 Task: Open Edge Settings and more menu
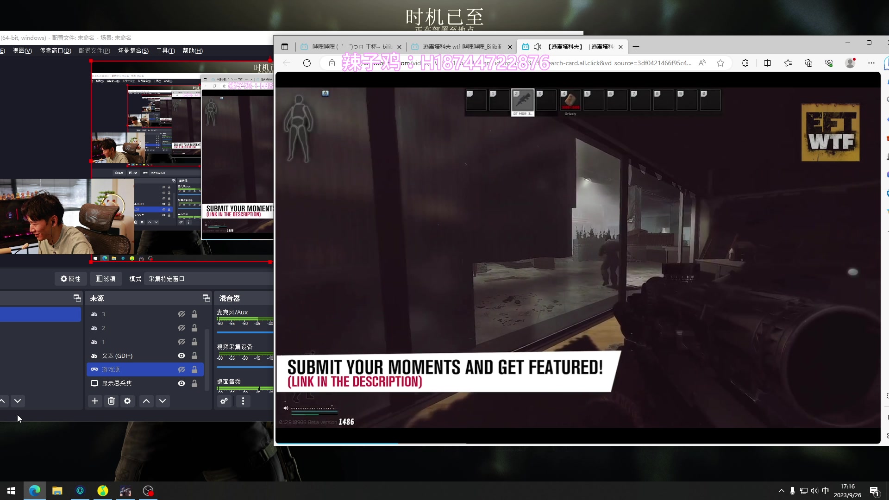871,63
